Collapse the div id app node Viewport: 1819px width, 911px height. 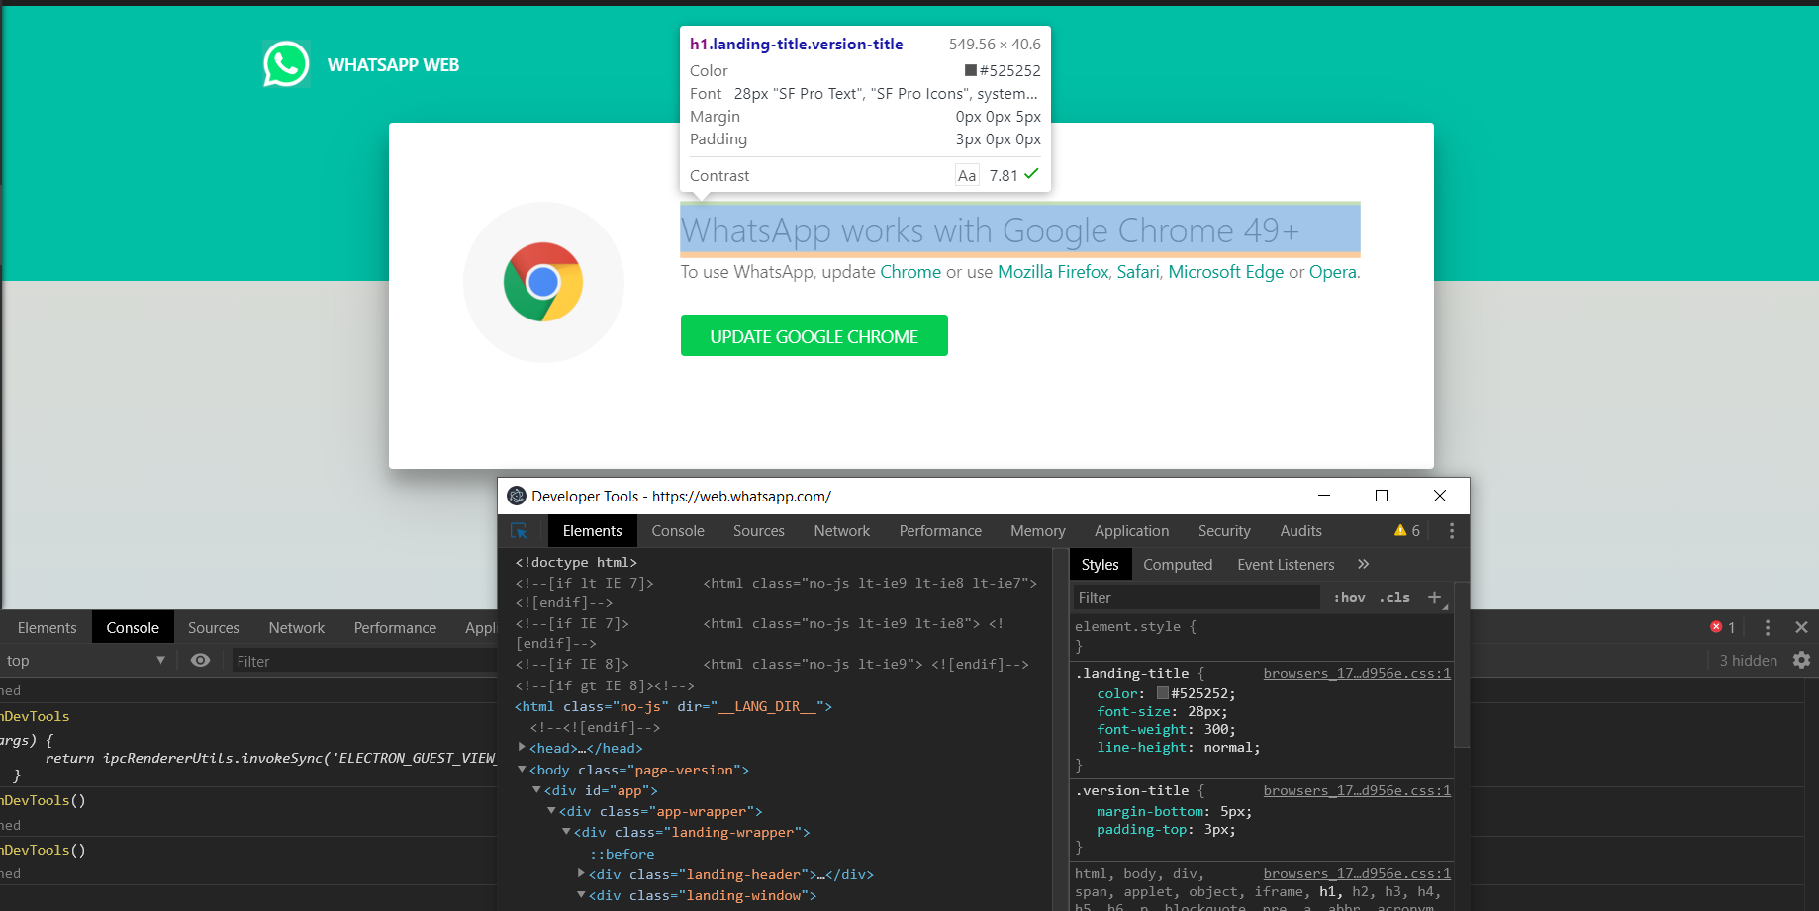tap(536, 790)
